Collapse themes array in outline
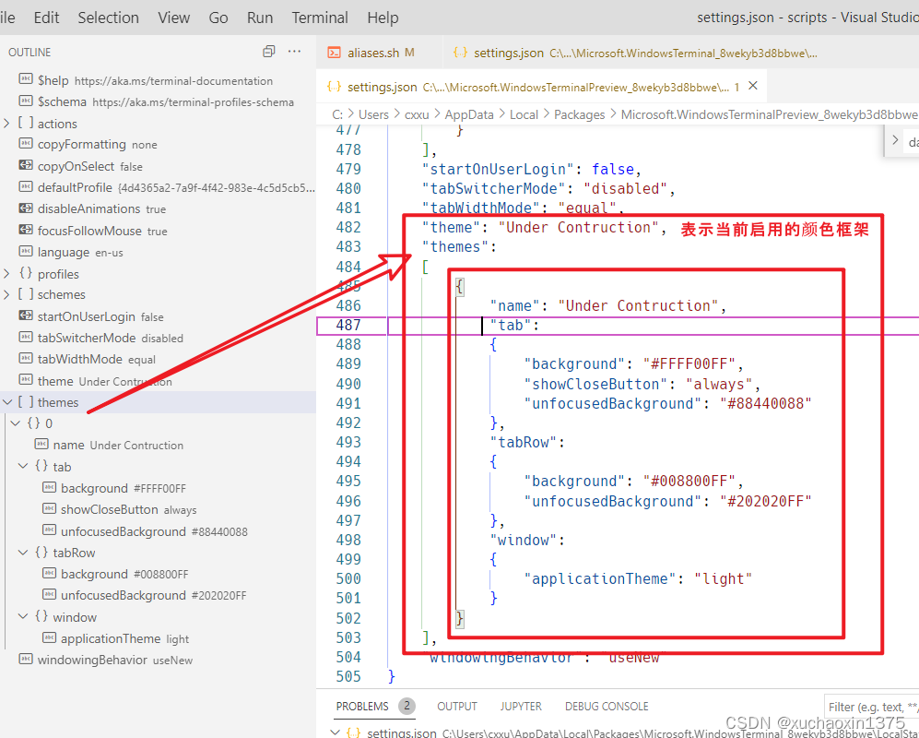The width and height of the screenshot is (919, 738). (x=7, y=402)
